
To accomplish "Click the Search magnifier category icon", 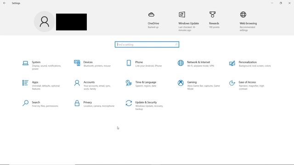I will 26,103.
